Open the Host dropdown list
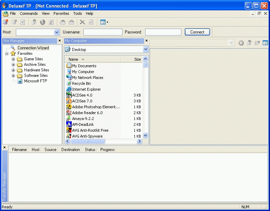Viewport: 270px width, 211px height. (x=57, y=32)
